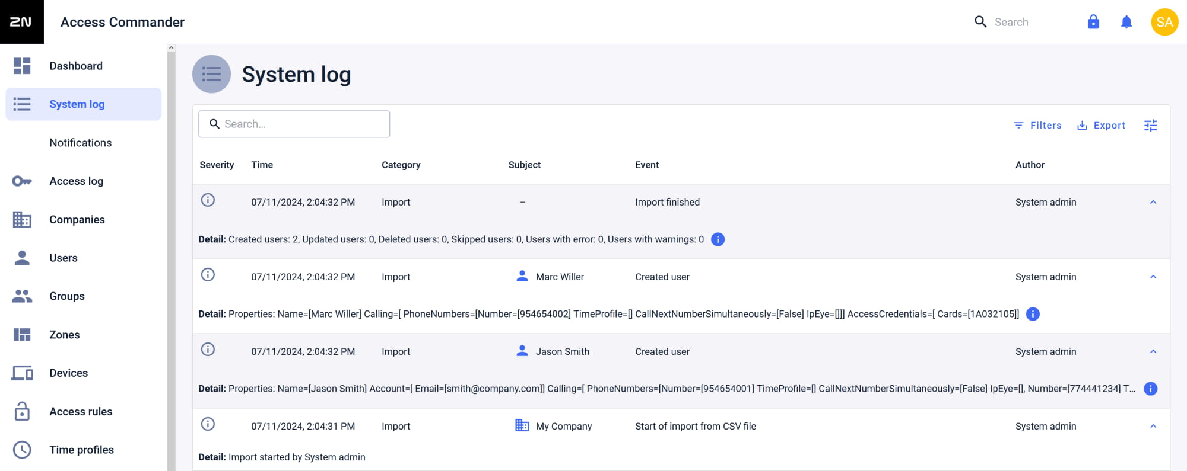1187x471 pixels.
Task: Click severity info icon of Import finished row
Action: pos(208,200)
